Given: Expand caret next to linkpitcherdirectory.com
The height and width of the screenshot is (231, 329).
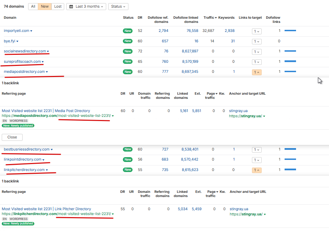Looking at the screenshot, I should 47,170.
